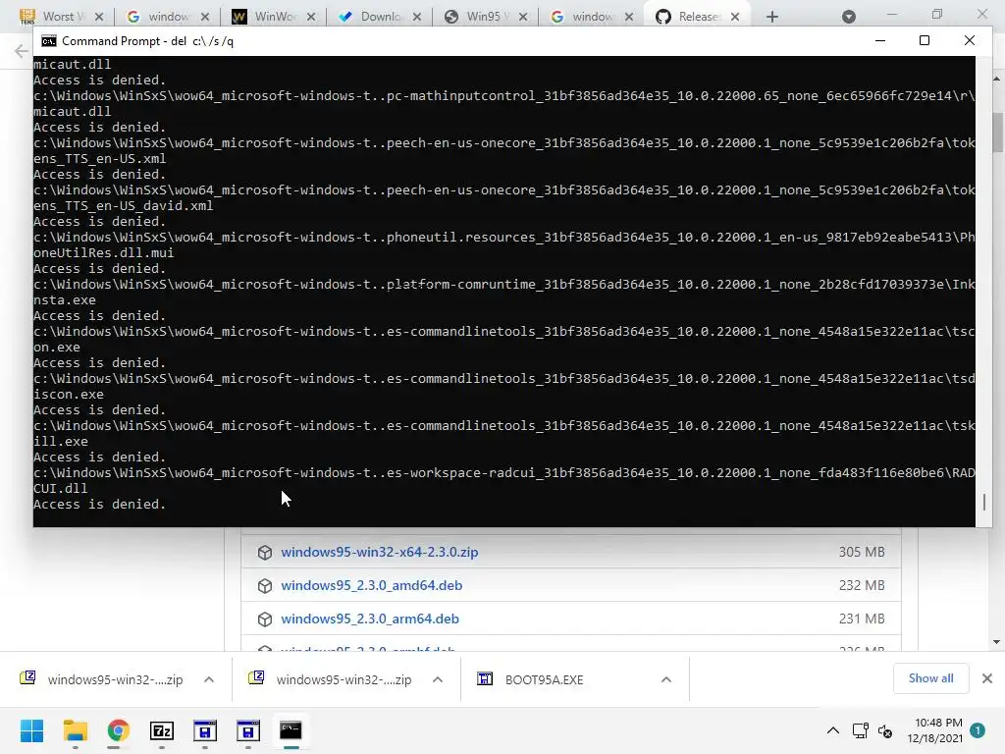Image resolution: width=1005 pixels, height=754 pixels.
Task: Open windows95_2.3.0_arm64.deb download link
Action: tap(370, 619)
